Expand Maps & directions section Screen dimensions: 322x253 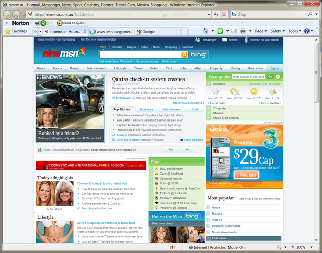[x=209, y=118]
